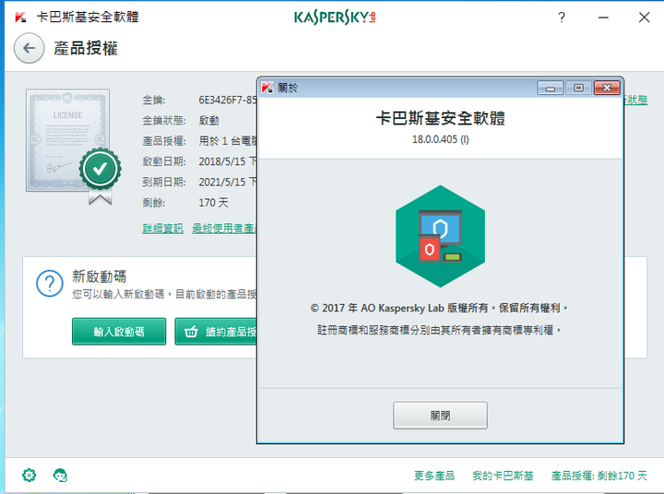Viewport: 664px width, 494px height.
Task: Click the 您可以輸入新啟動碼 description text
Action: [x=164, y=294]
